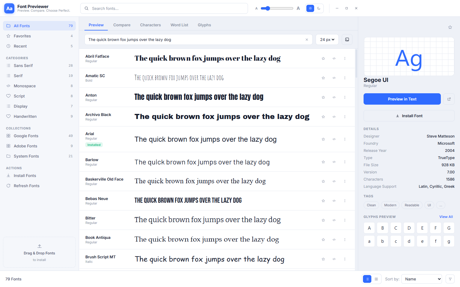The width and height of the screenshot is (460, 287).
Task: Click the preview text input field
Action: (x=199, y=39)
